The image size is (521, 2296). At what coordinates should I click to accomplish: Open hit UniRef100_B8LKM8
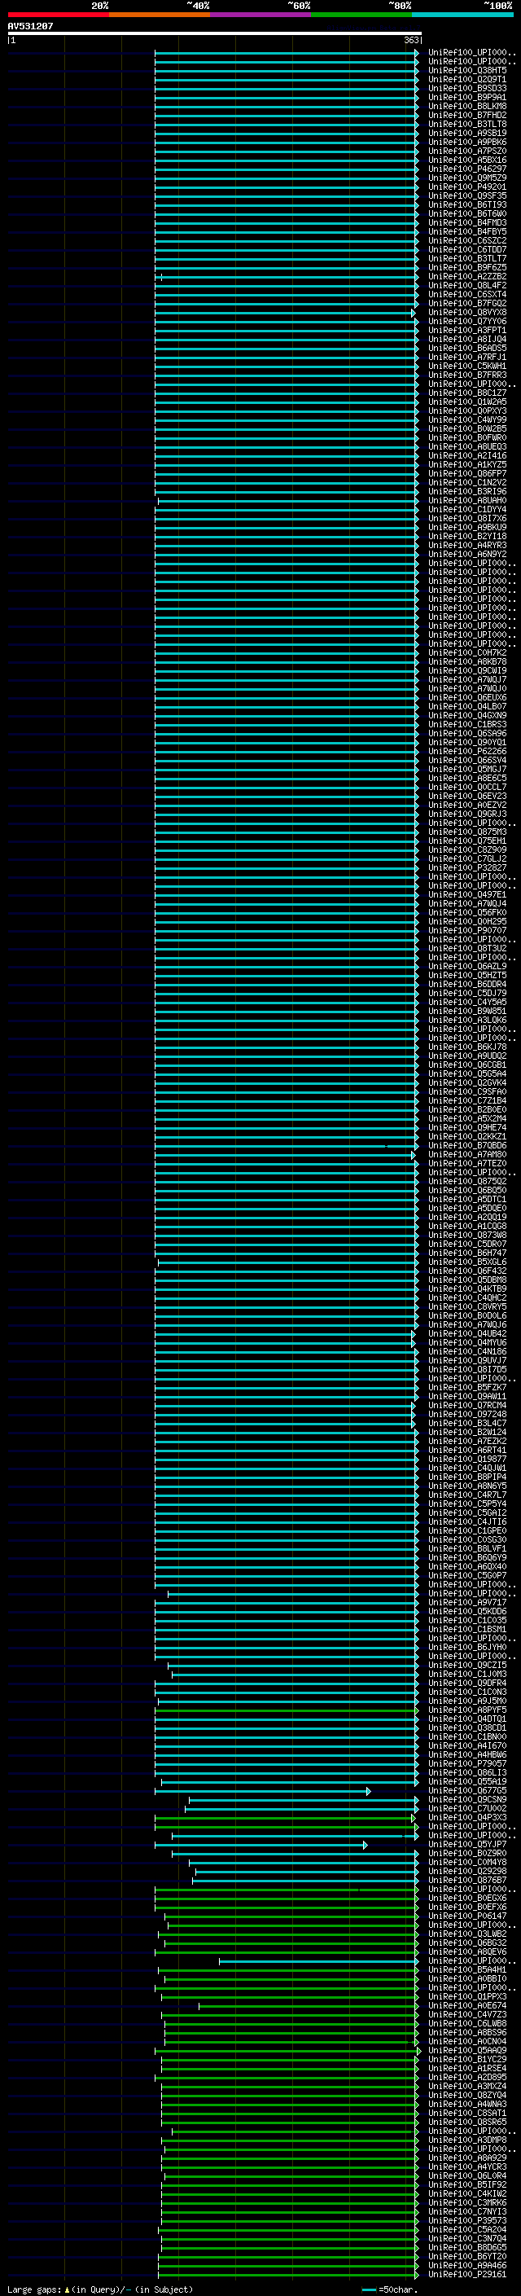pyautogui.click(x=467, y=106)
